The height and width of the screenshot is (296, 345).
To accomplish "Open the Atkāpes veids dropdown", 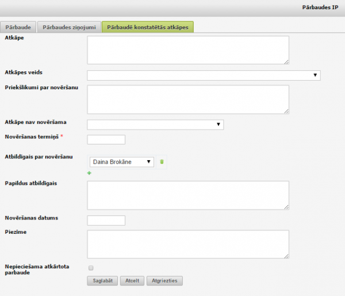I will [x=204, y=75].
